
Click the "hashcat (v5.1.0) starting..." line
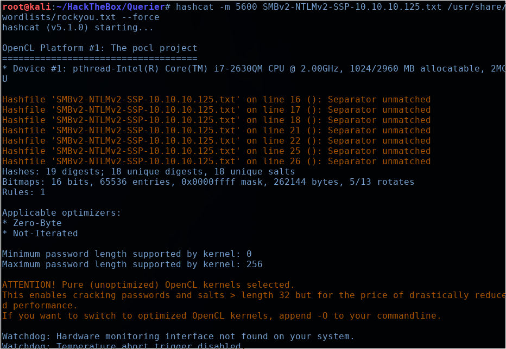coord(78,28)
